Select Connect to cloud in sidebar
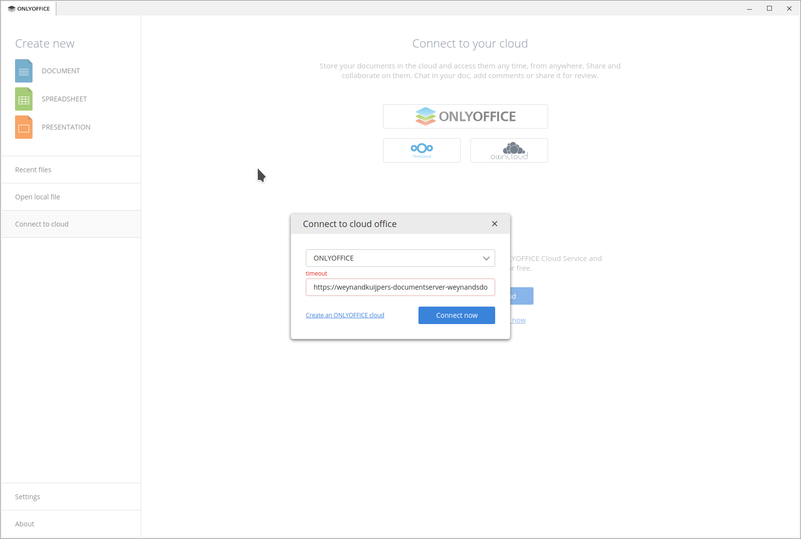Screen dimensions: 801x539 click(x=71, y=224)
